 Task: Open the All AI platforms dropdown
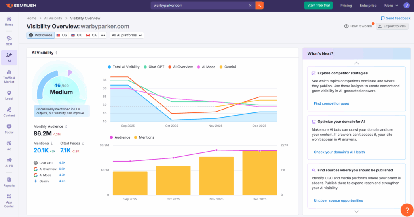click(127, 35)
